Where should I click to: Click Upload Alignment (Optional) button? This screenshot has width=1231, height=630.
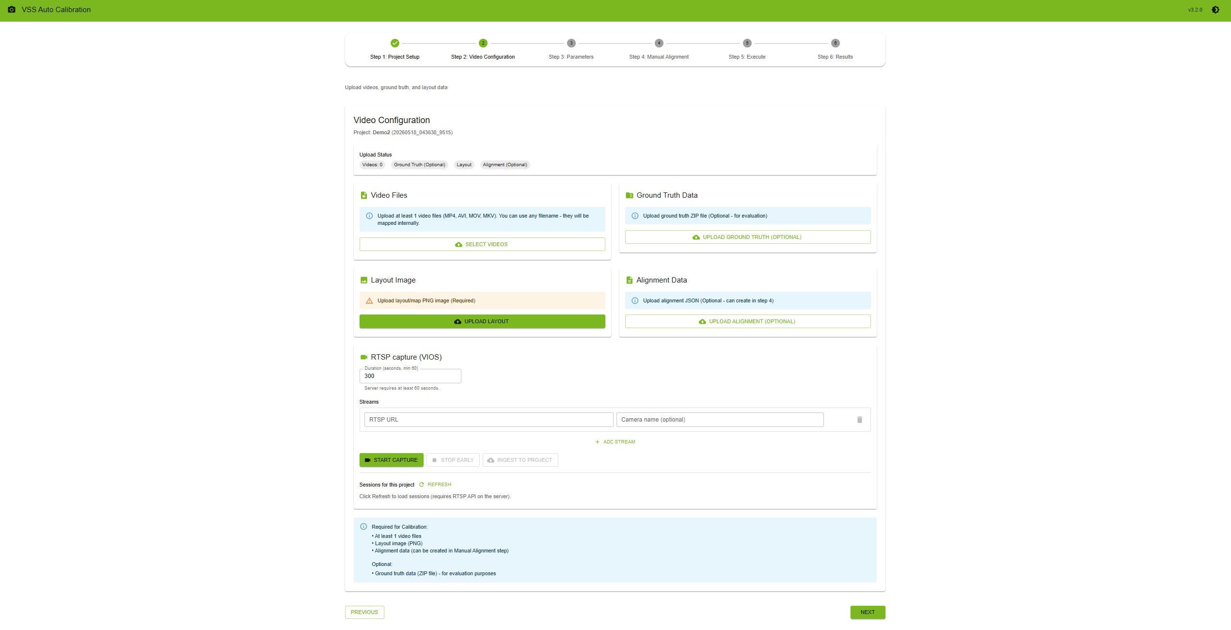point(748,321)
